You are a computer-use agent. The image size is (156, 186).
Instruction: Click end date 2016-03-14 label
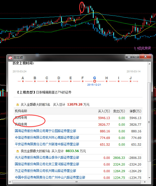click(134, 72)
